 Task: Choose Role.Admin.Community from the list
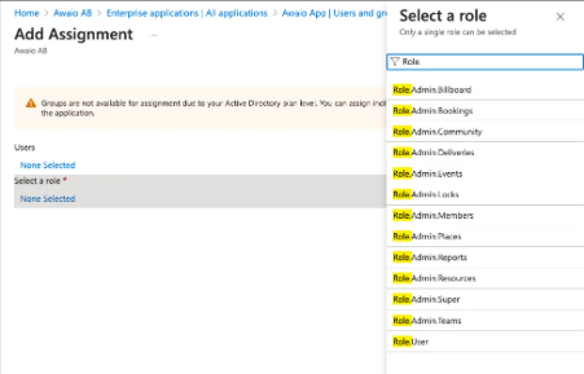(x=486, y=131)
